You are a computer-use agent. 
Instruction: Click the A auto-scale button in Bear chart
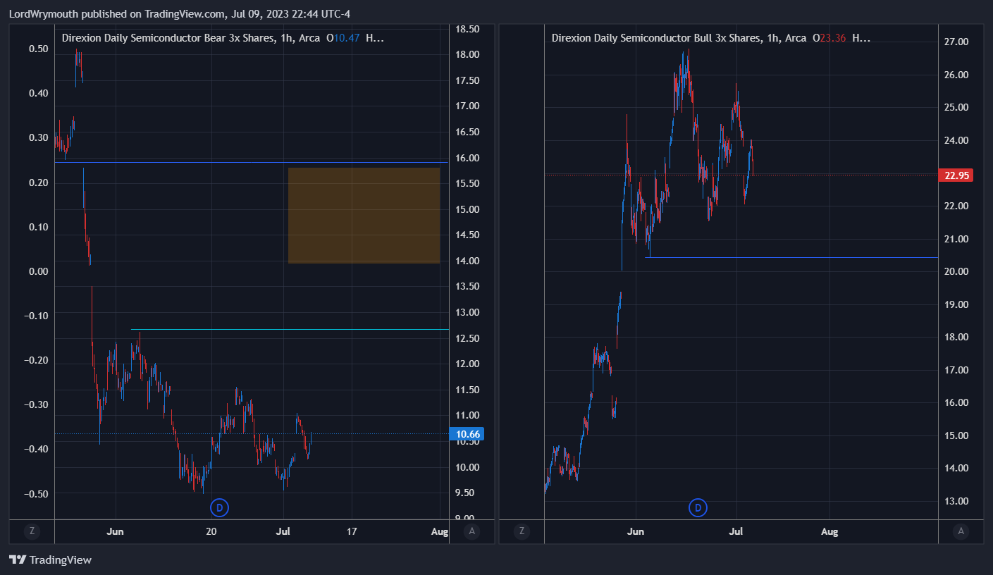coord(471,531)
